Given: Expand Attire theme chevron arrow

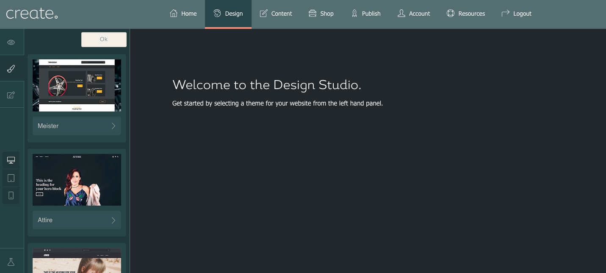Looking at the screenshot, I should pos(113,220).
